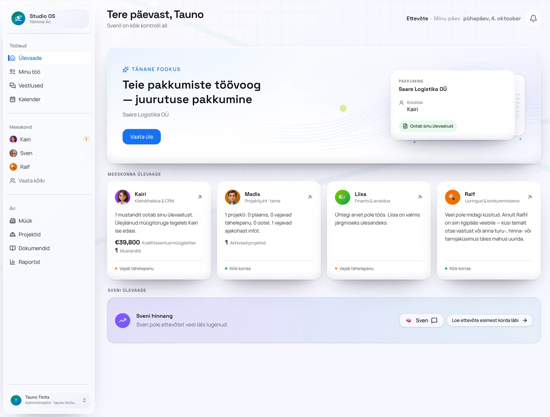The image size is (550, 417).
Task: Click the €39,800 pipeline value
Action: coord(127,242)
